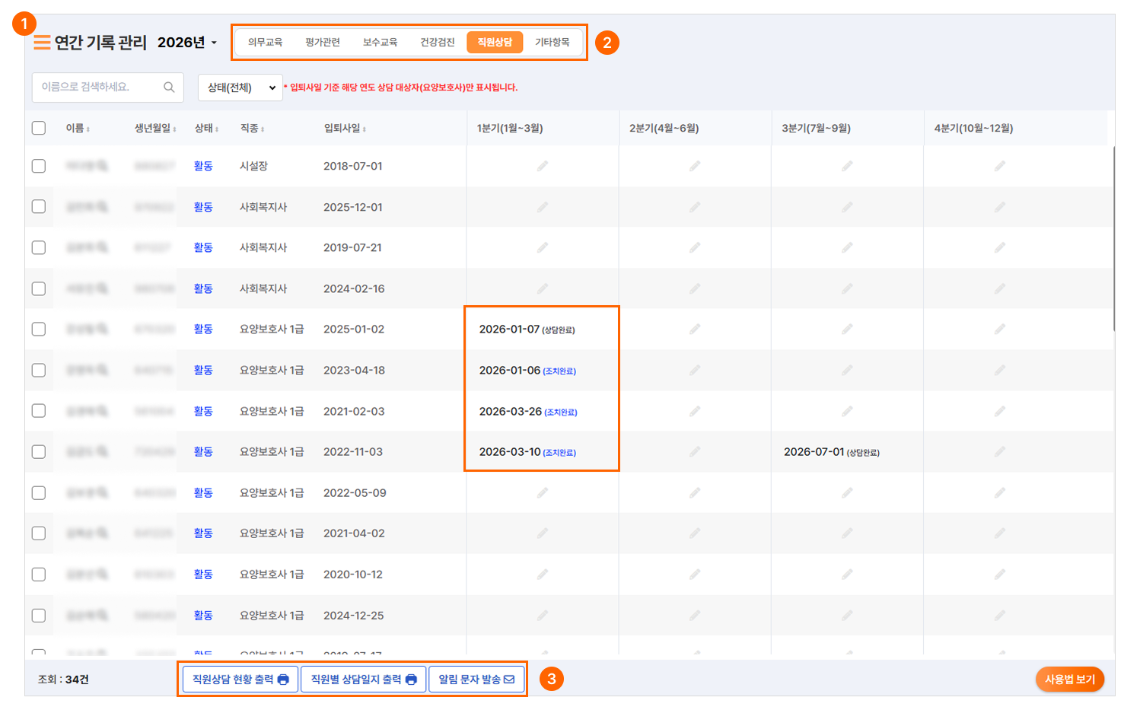This screenshot has height=710, width=1140.
Task: Click the 활동 status link in the 2018-07-01 row
Action: pyautogui.click(x=203, y=166)
